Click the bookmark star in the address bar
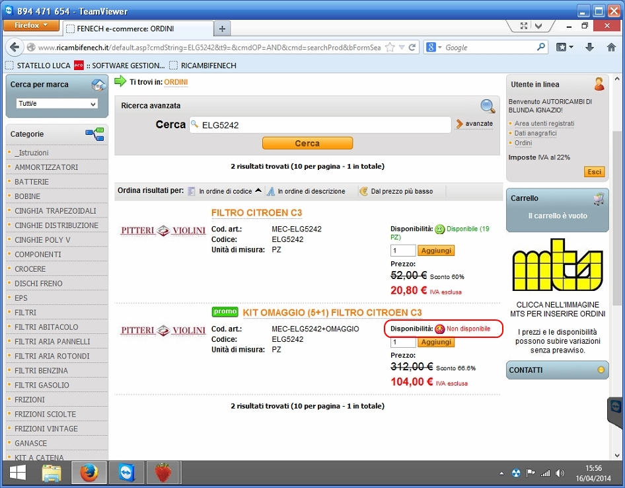Viewport: 625px width, 488px height. 390,48
